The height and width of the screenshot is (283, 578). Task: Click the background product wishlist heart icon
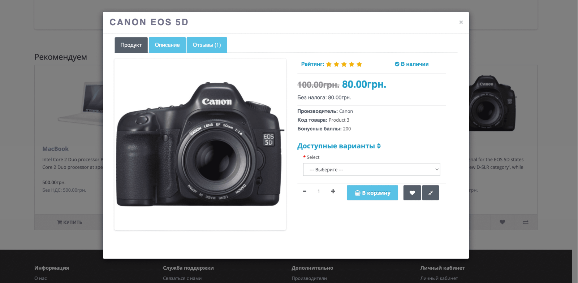(502, 222)
